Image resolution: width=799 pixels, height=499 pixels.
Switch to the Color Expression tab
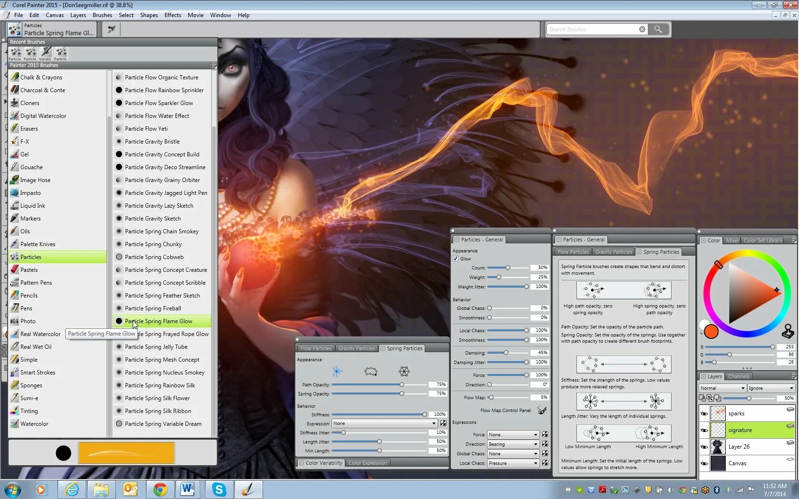[x=368, y=463]
